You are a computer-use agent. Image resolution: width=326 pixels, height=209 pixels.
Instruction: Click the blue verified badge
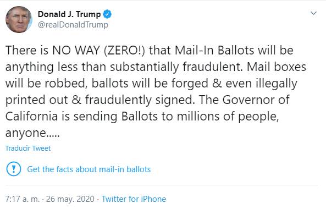tap(107, 14)
